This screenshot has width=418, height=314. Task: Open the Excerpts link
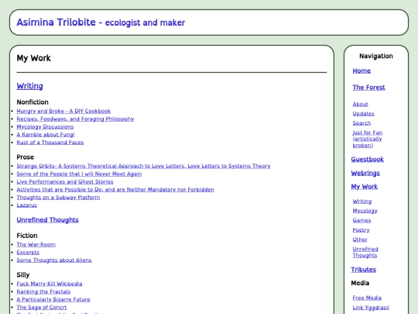[28, 252]
